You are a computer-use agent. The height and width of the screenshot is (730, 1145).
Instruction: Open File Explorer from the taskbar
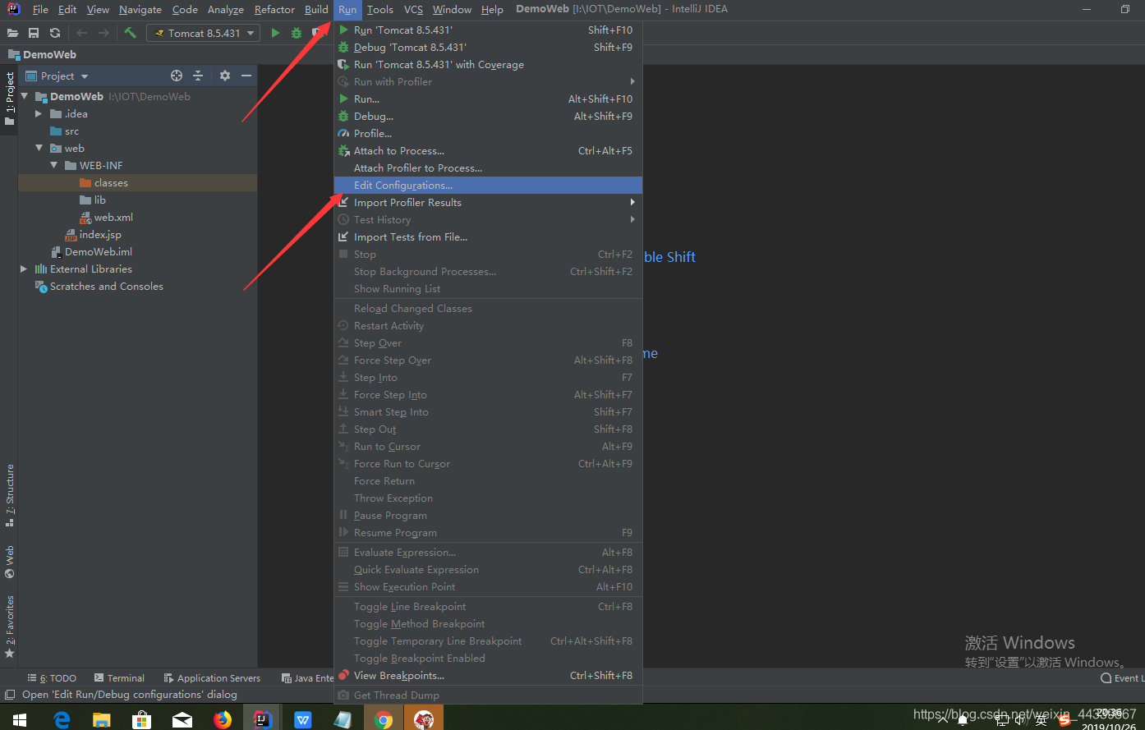101,720
